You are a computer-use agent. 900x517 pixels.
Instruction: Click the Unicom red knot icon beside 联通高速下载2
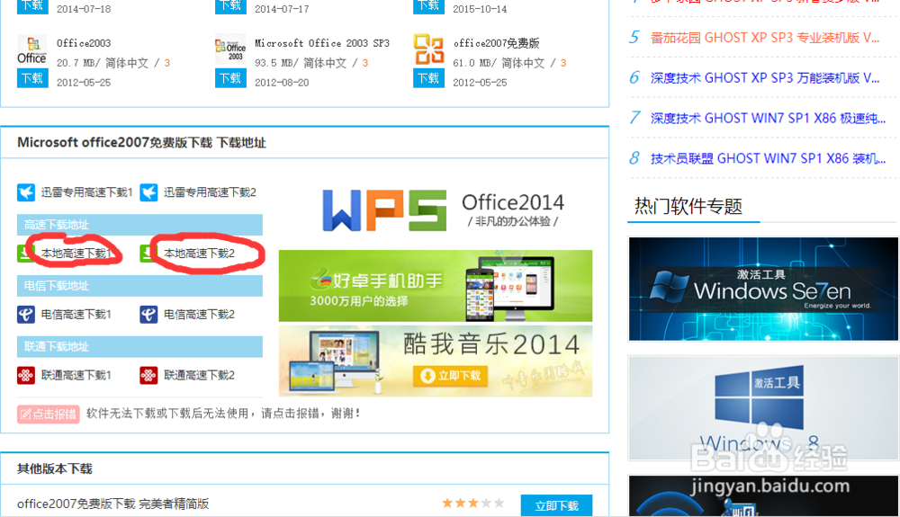click(148, 376)
